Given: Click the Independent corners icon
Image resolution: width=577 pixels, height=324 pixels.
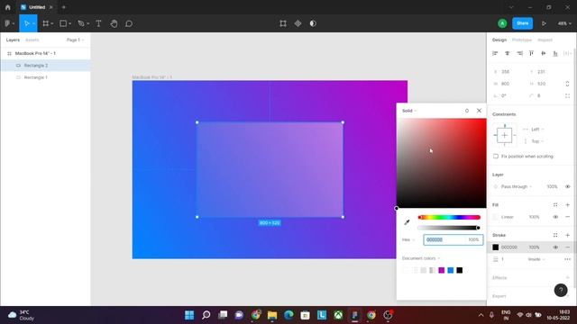Looking at the screenshot, I should pyautogui.click(x=567, y=96).
